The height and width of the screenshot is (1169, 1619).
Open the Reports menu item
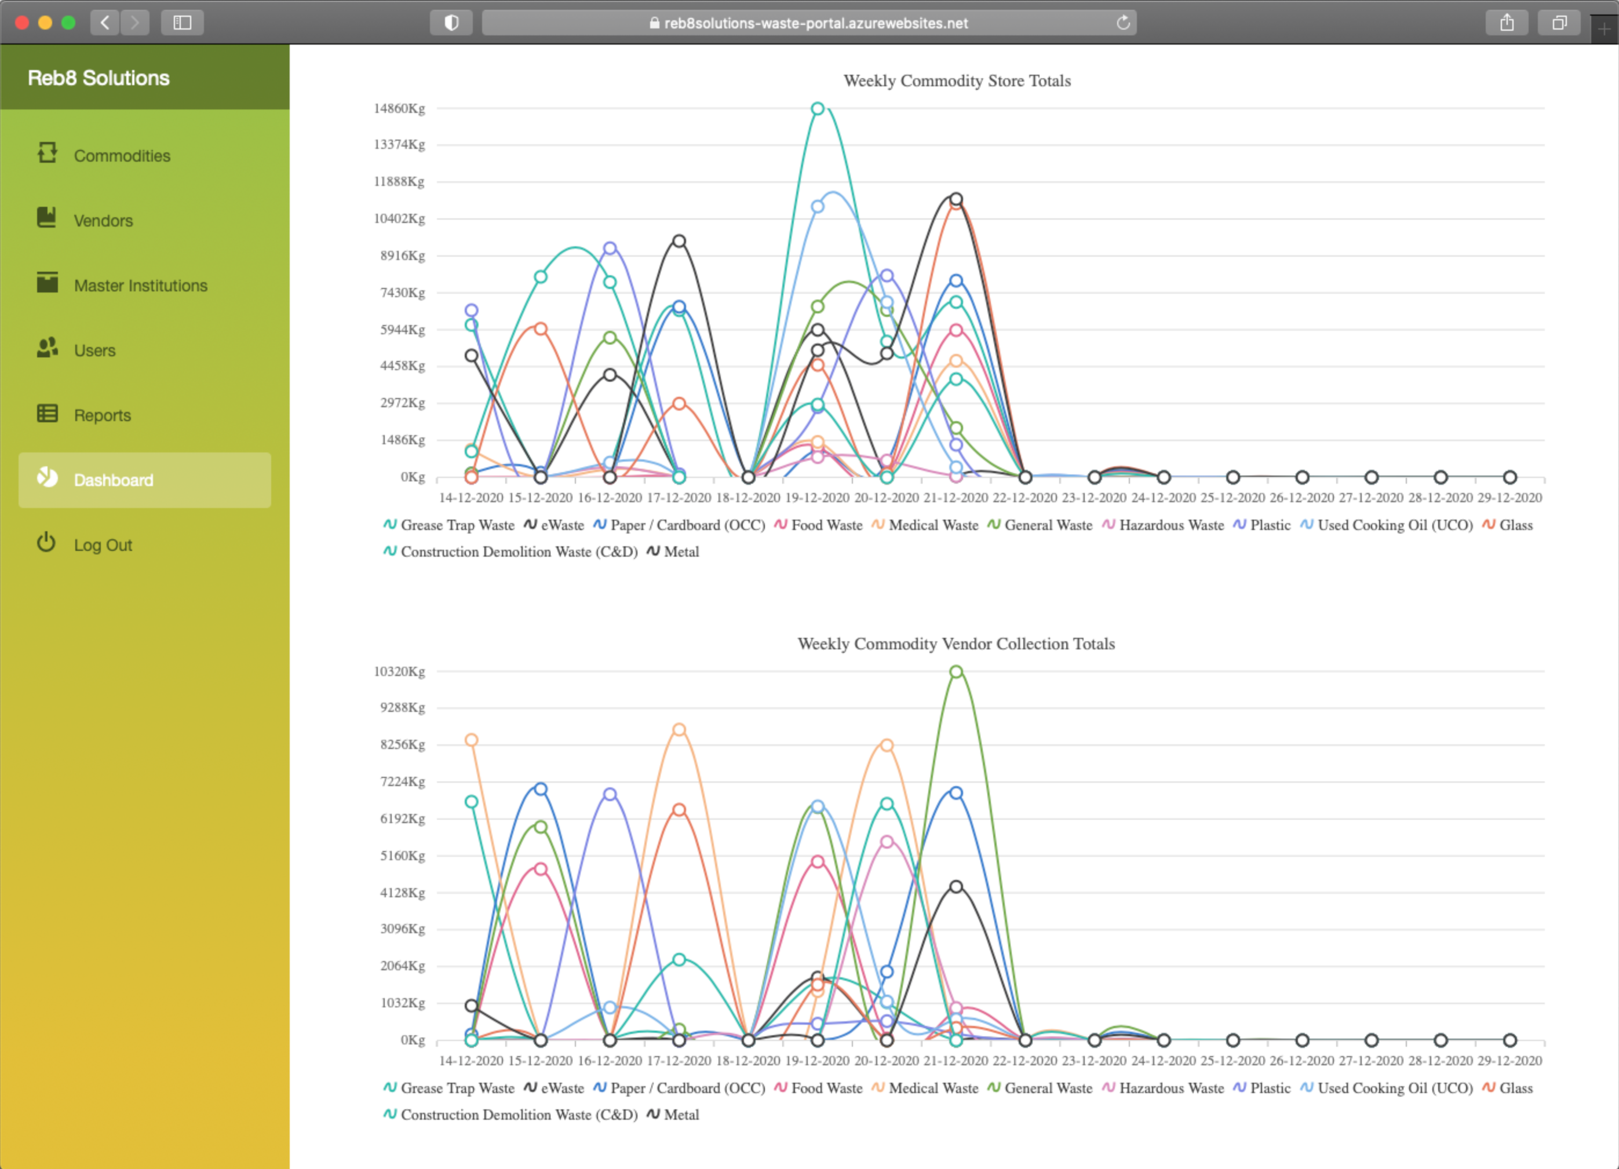[102, 415]
